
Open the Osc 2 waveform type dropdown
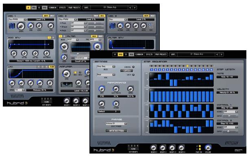point(68,19)
